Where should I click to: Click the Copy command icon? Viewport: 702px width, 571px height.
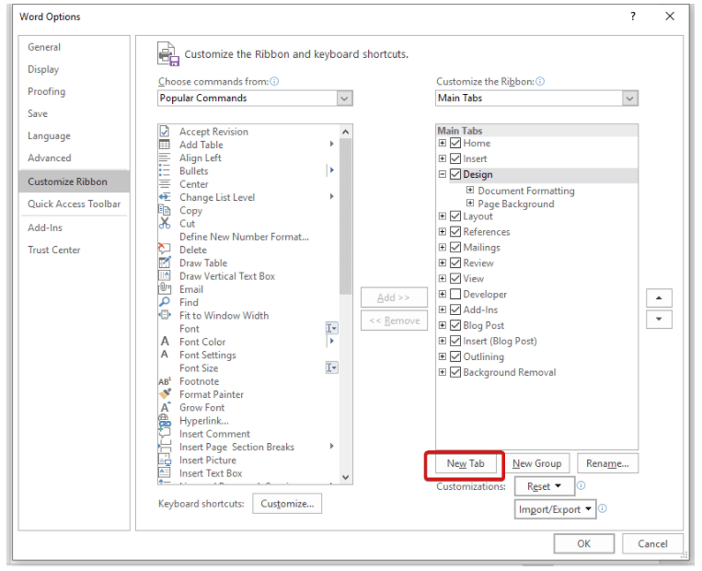click(165, 210)
